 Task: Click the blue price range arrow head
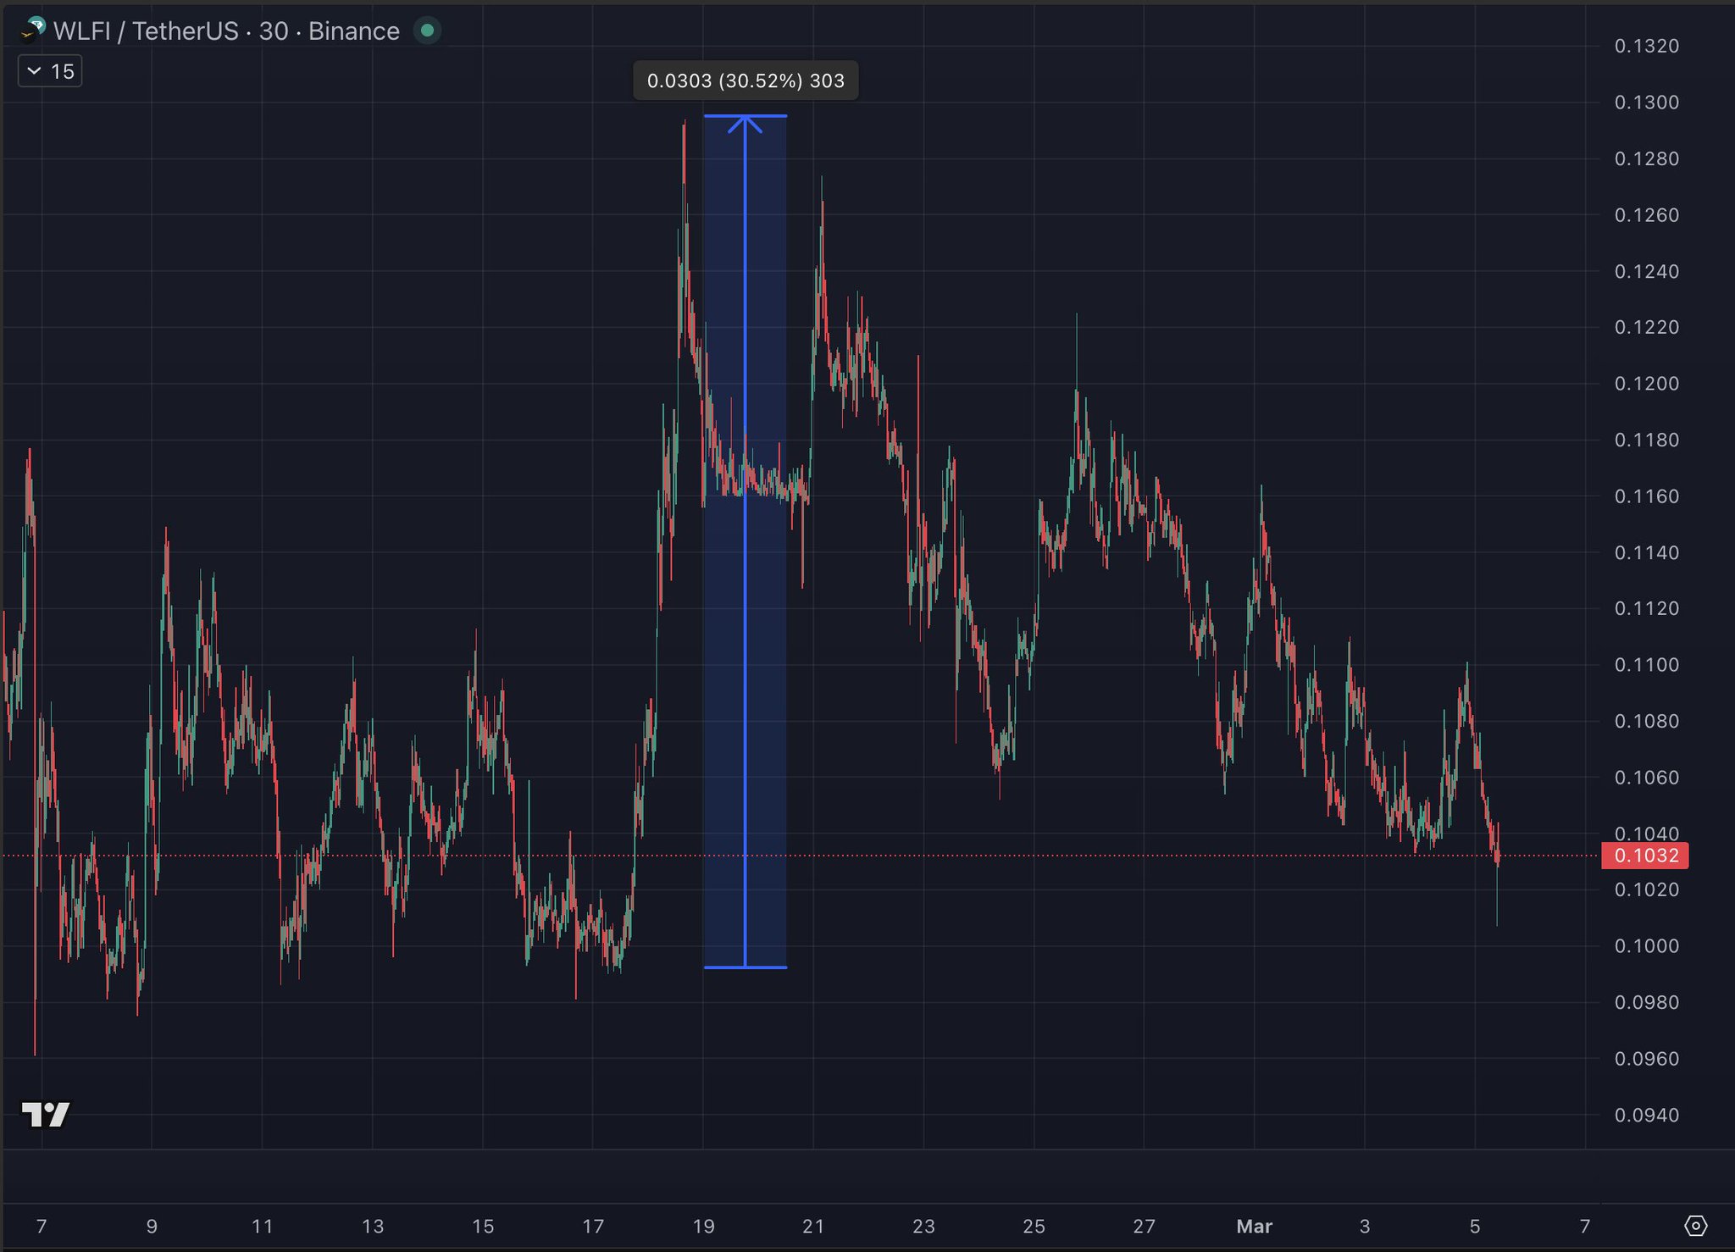745,125
